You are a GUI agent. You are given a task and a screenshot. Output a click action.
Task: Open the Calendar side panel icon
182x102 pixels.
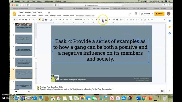point(169,21)
